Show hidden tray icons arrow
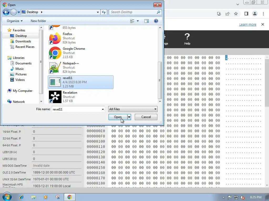 click(x=223, y=197)
